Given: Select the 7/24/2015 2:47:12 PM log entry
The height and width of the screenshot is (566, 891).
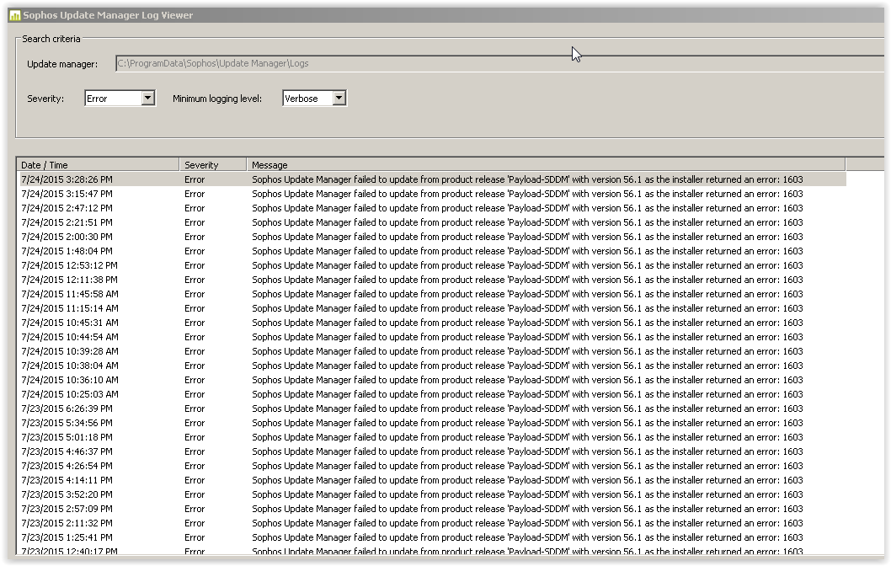Looking at the screenshot, I should 432,208.
